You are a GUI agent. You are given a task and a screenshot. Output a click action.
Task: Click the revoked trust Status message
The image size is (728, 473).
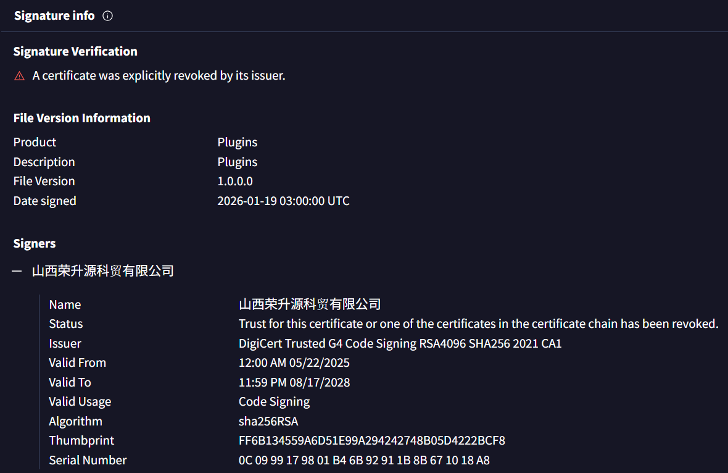click(x=478, y=324)
